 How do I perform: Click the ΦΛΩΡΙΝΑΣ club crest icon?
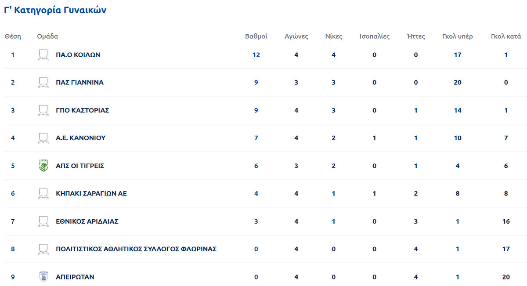click(43, 249)
